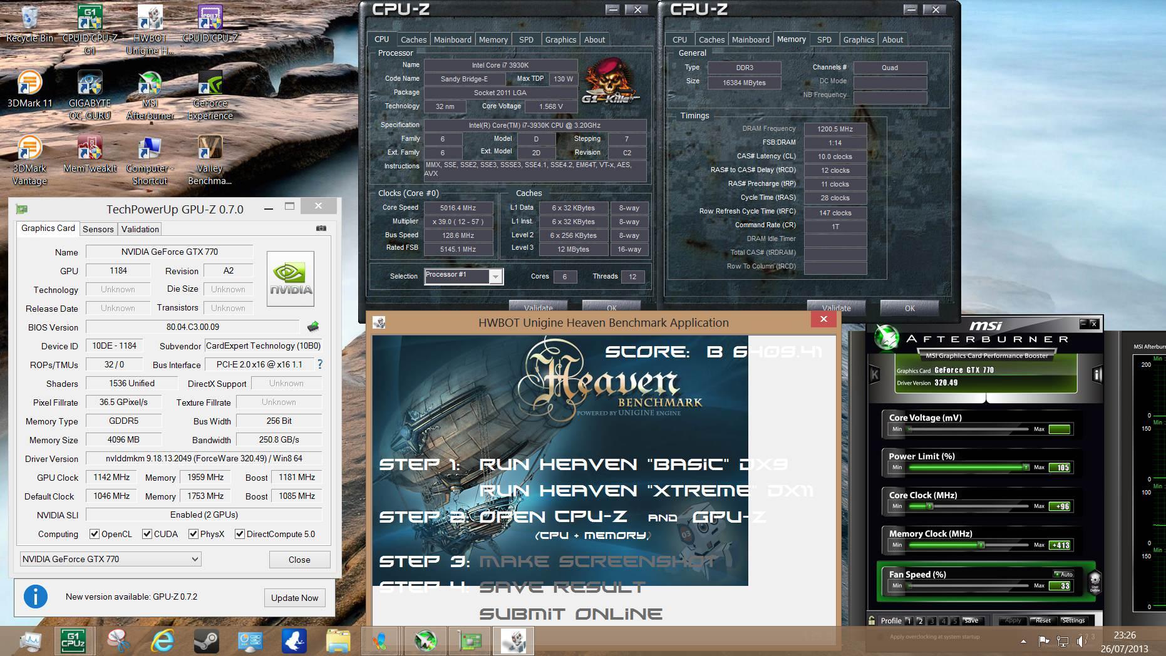
Task: Toggle fan speed Auto button
Action: (x=1063, y=574)
